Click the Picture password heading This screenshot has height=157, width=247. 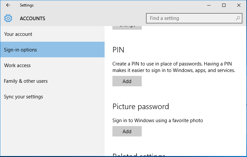[x=141, y=107]
